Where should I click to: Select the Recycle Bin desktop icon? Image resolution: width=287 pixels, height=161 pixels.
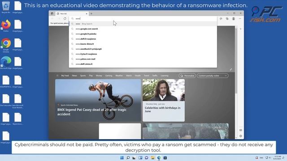6,7
